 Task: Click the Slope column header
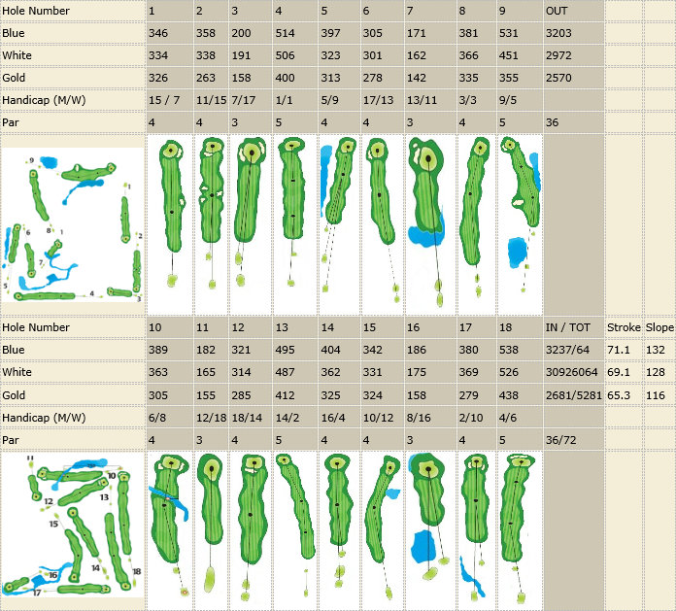click(659, 328)
